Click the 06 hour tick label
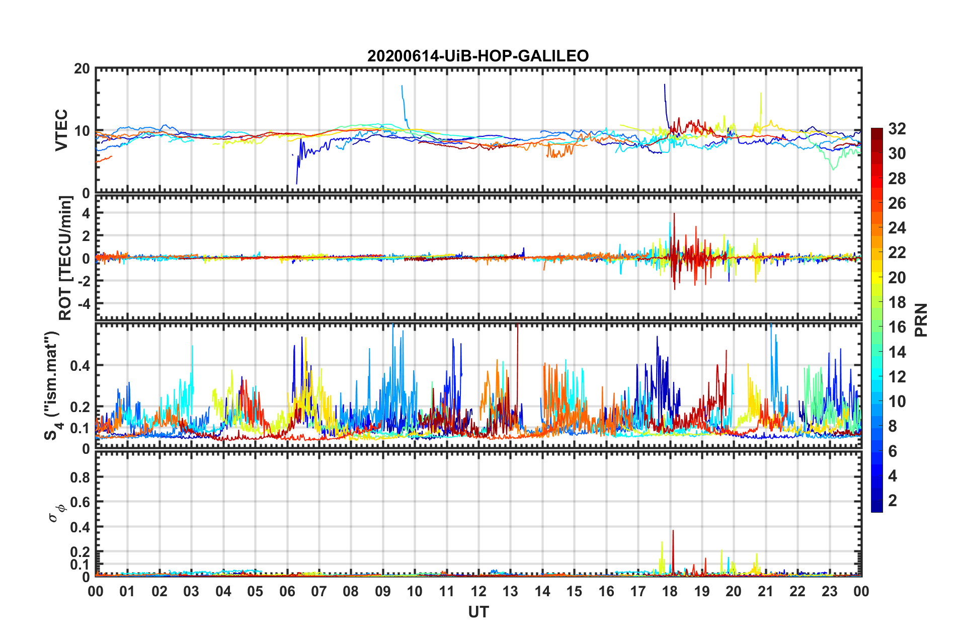957x640 pixels. pos(287,591)
